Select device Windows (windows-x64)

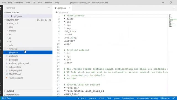click(147, 98)
